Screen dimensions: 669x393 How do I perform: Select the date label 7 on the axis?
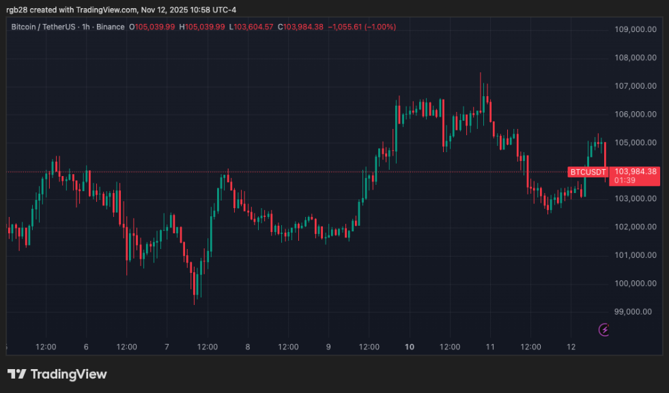166,347
